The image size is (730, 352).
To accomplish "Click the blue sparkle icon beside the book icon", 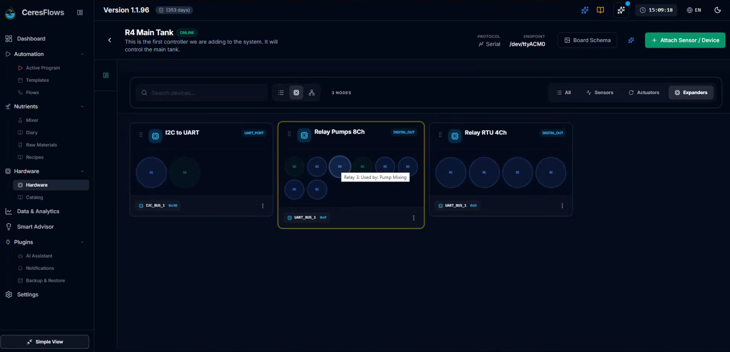I will pyautogui.click(x=585, y=10).
